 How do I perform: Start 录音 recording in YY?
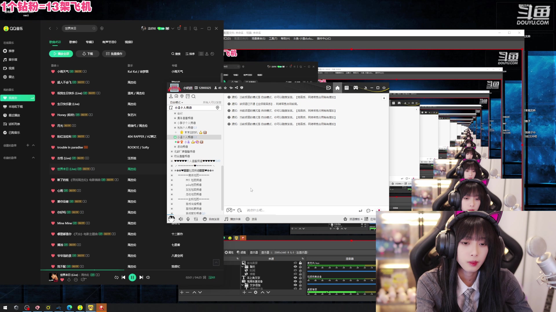(251, 219)
